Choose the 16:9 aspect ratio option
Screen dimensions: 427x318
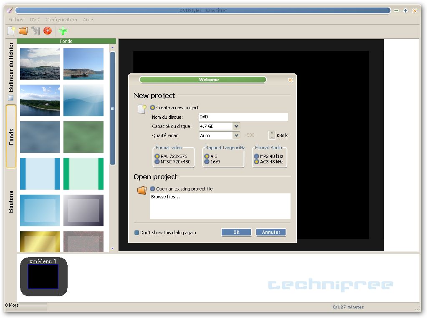click(x=207, y=162)
